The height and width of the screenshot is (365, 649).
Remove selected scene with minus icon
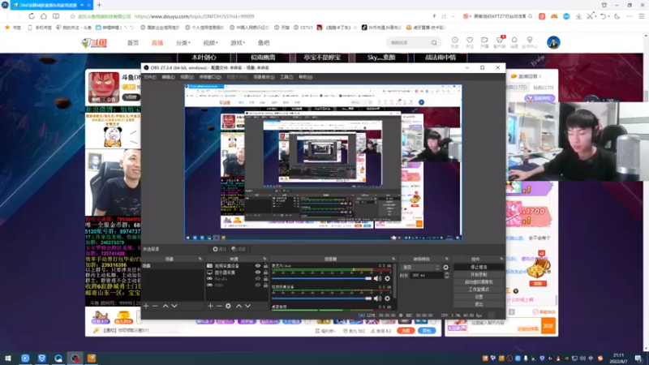coord(155,306)
